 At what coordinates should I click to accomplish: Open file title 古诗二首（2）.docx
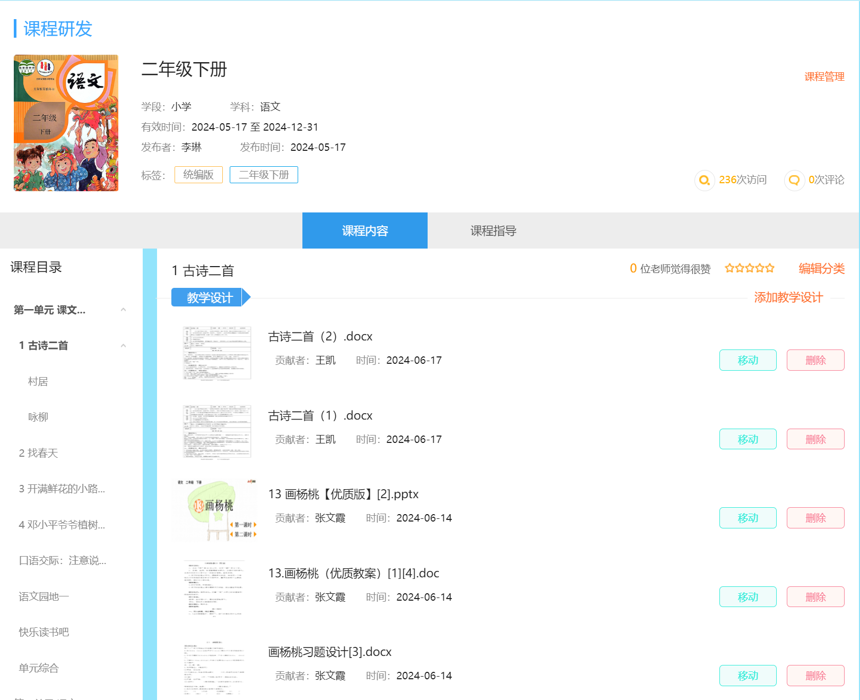(x=320, y=336)
